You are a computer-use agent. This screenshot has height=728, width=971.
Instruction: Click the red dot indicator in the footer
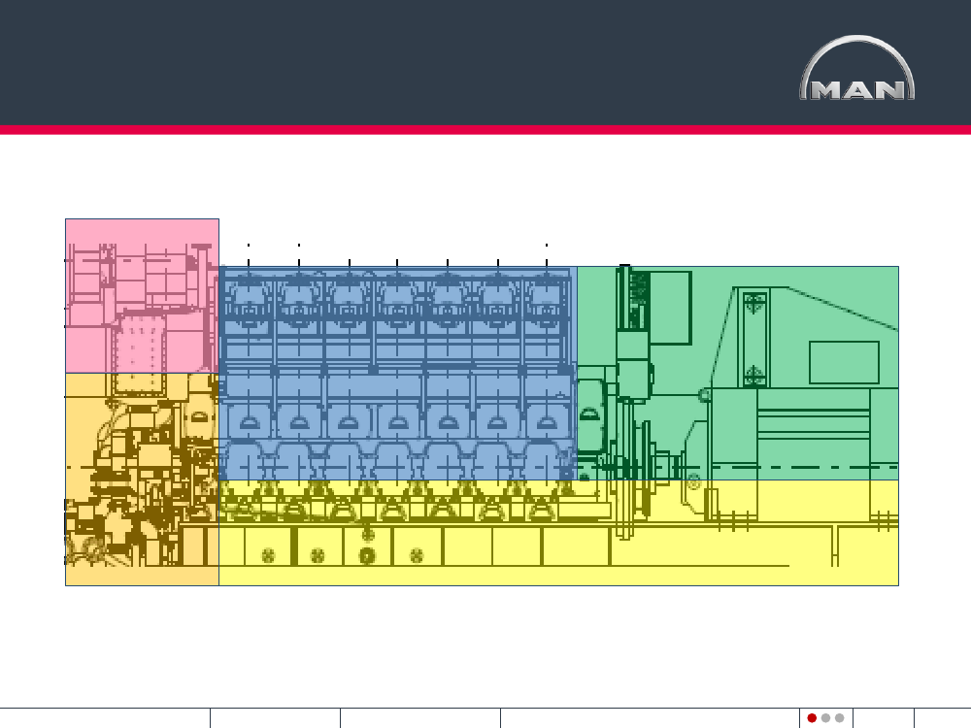click(812, 718)
